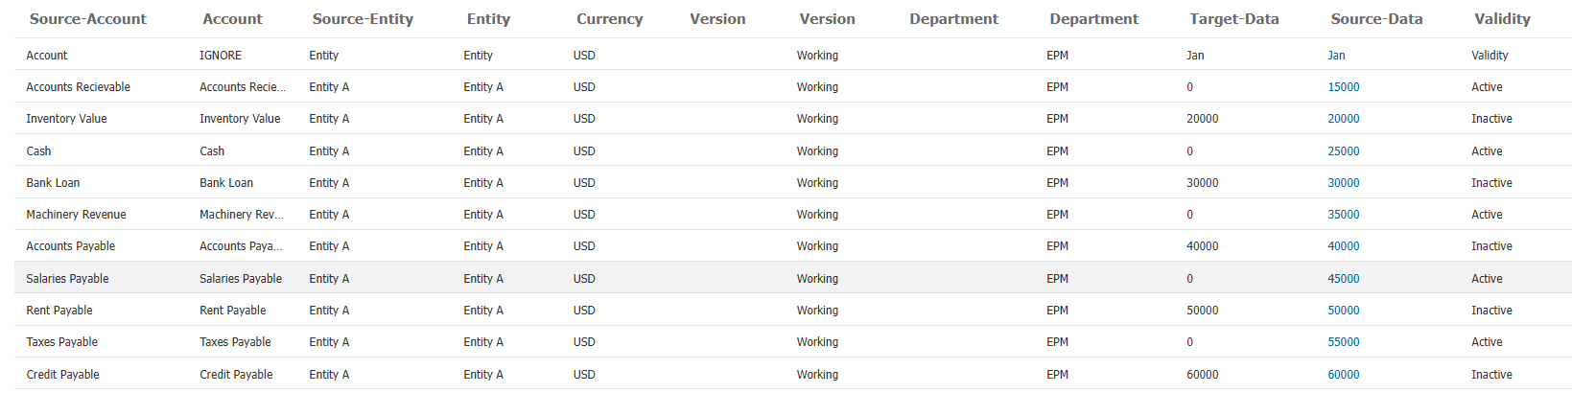Click the Credit Payable source account cell

[x=62, y=375]
